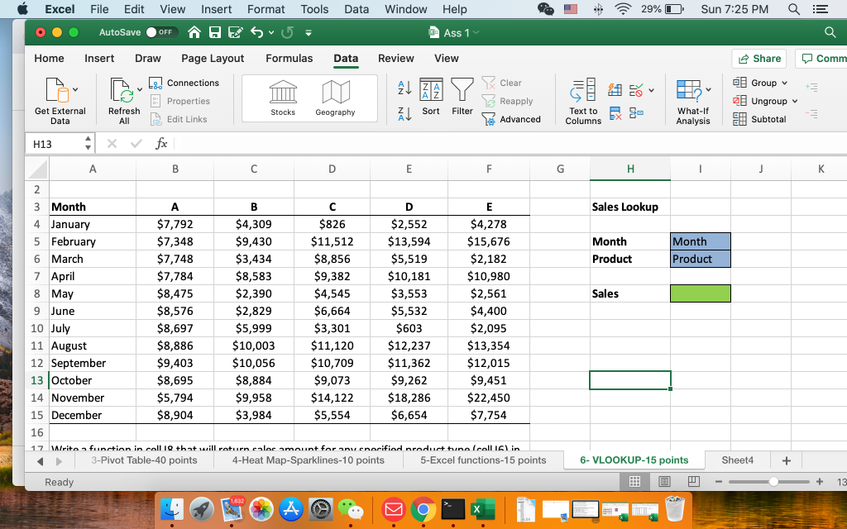Switch to the Formulas ribbon tab
This screenshot has width=847, height=529.
[x=289, y=59]
